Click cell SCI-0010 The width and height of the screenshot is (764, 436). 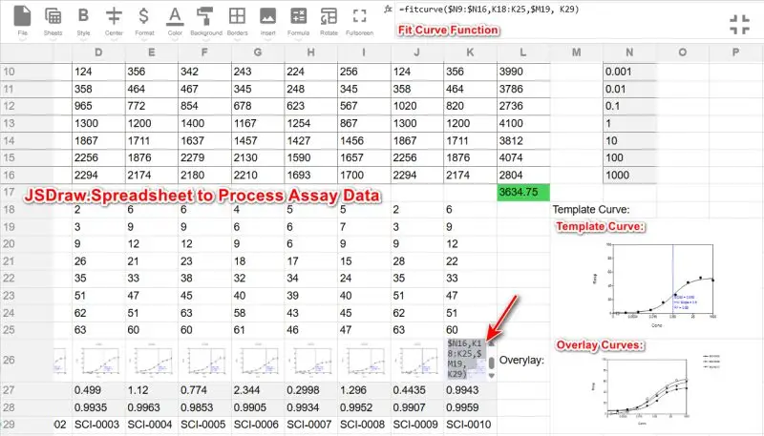click(x=470, y=425)
